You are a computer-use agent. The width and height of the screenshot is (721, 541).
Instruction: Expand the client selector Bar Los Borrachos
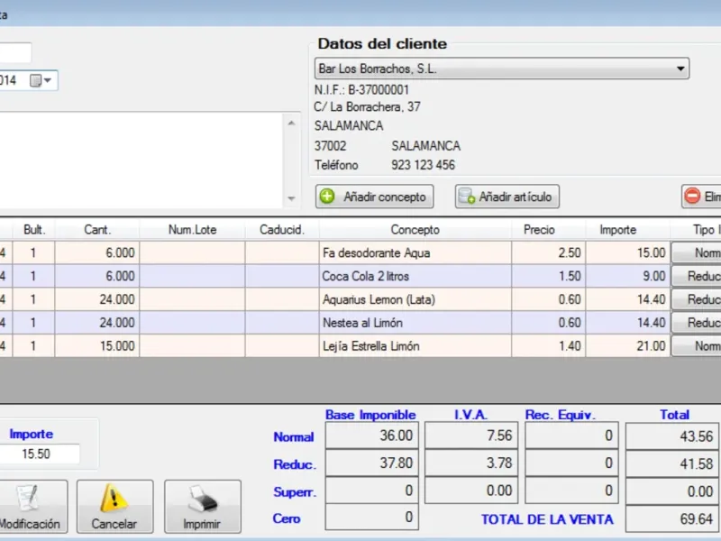click(x=680, y=69)
